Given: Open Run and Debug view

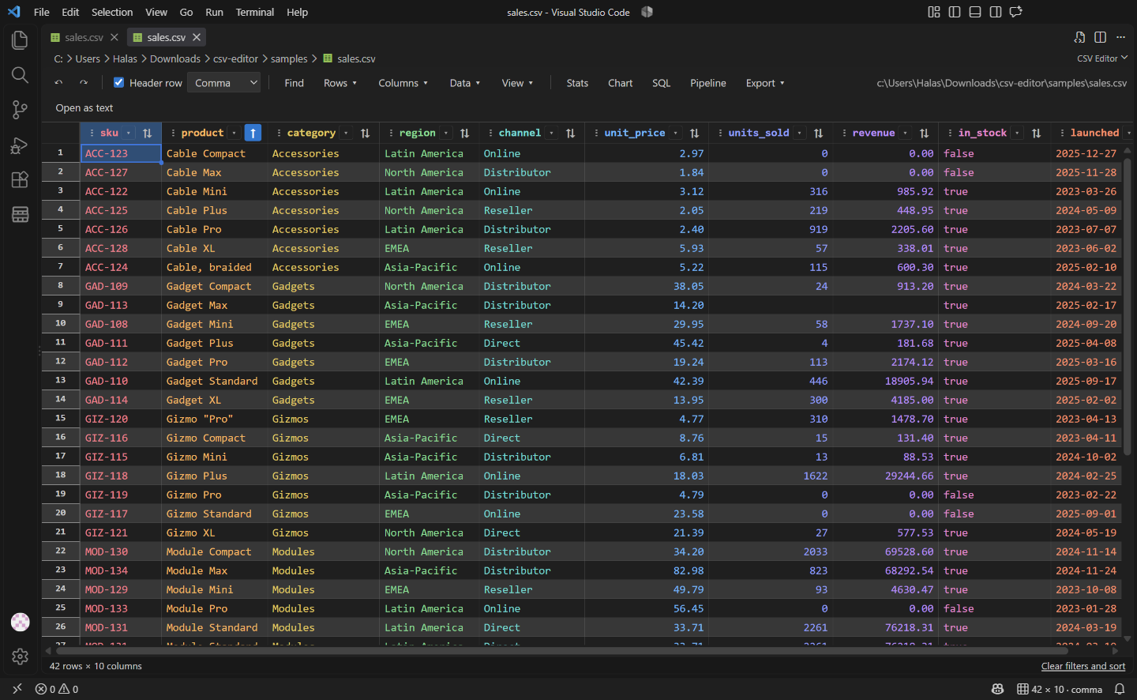Looking at the screenshot, I should 20,145.
